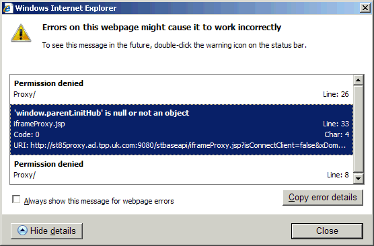Click scrollbar down arrow in error list
Image resolution: width=374 pixels, height=246 pixels.
coord(359,178)
